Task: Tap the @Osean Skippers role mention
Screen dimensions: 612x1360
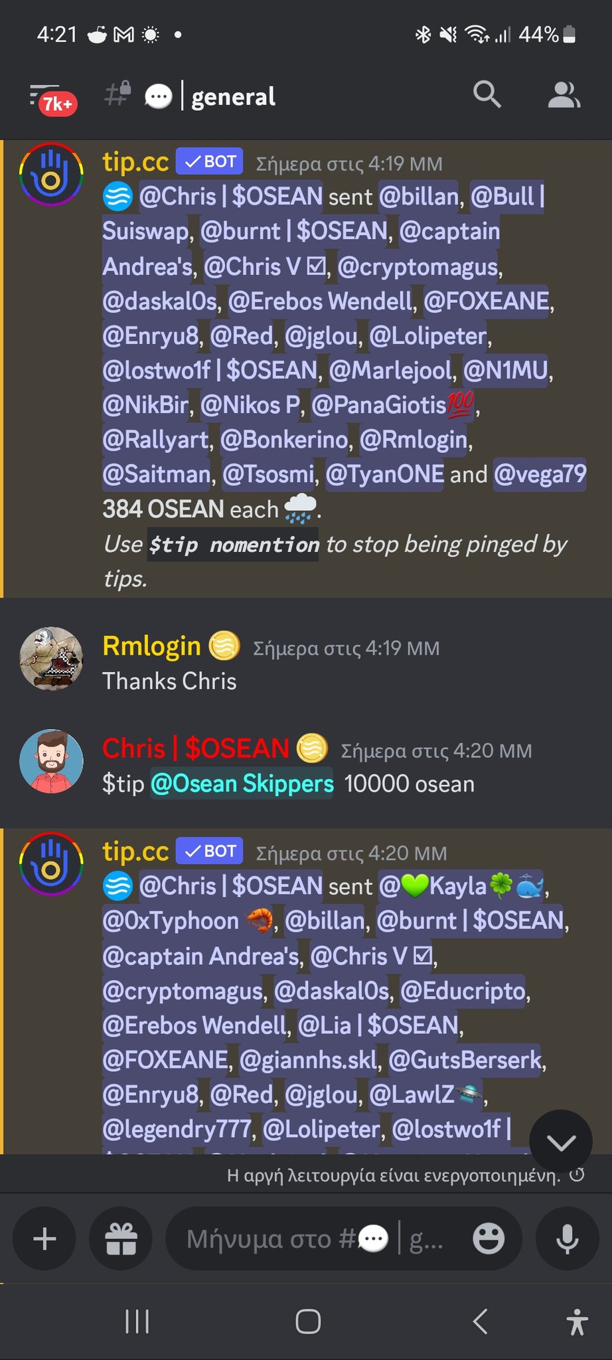Action: point(242,784)
